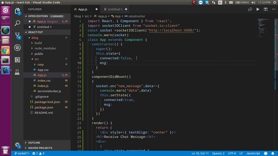The width and height of the screenshot is (278, 156).
Task: Click the volume icon in top panel
Action: (x=253, y=2)
